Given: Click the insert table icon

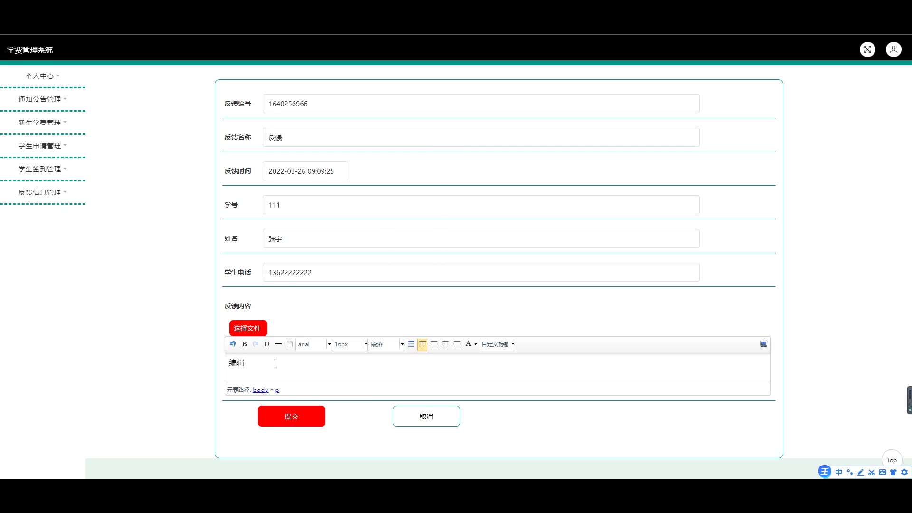Looking at the screenshot, I should [411, 344].
